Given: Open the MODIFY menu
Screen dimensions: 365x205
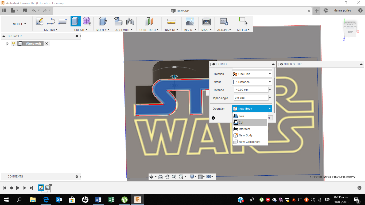Looking at the screenshot, I should click(x=103, y=30).
